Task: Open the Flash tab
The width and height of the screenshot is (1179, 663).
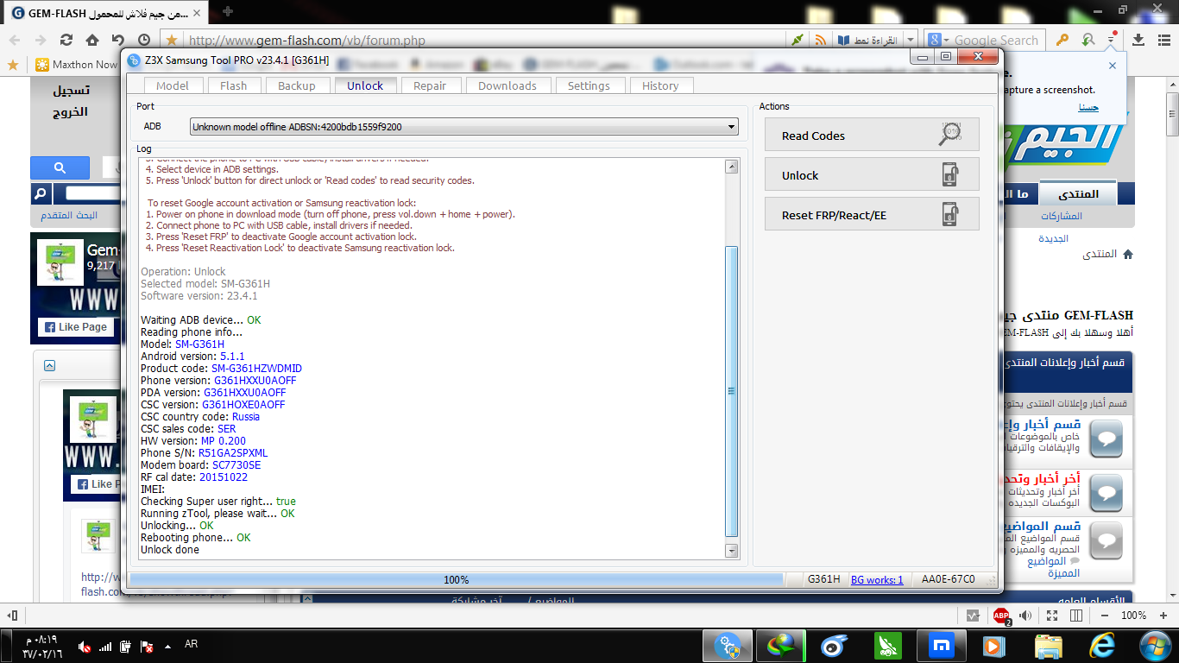Action: coord(233,85)
